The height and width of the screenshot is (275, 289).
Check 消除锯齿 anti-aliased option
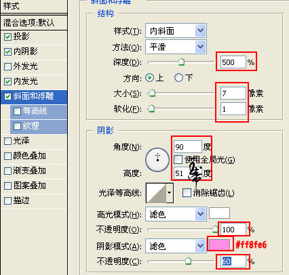coord(187,193)
